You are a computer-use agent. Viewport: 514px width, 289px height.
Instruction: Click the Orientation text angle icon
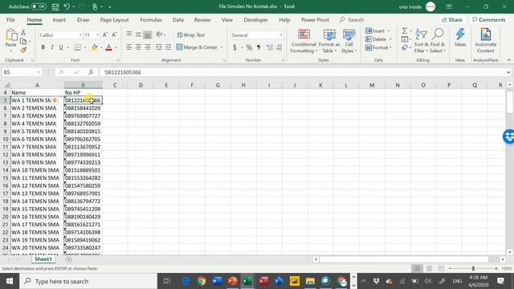pos(159,35)
